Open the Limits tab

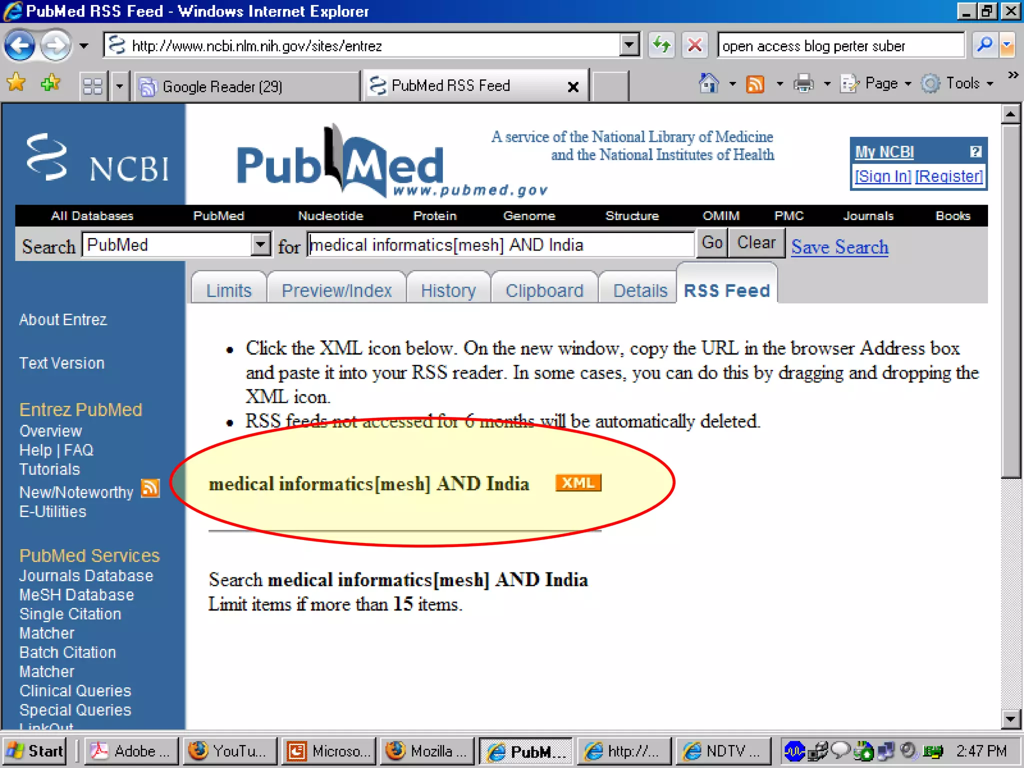pyautogui.click(x=229, y=290)
